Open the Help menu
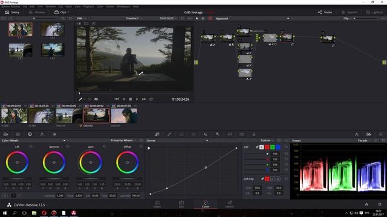Image resolution: width=387 pixels, height=217 pixels. pos(135,7)
